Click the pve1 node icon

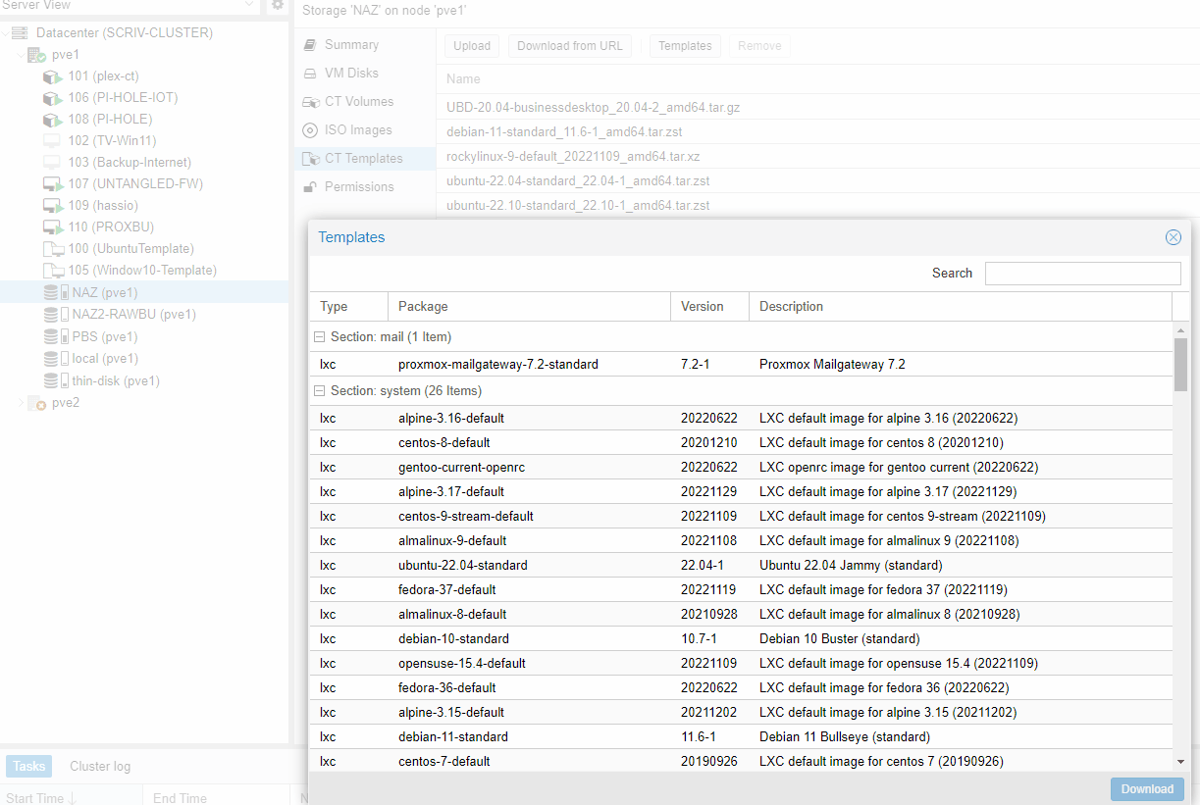pos(36,55)
